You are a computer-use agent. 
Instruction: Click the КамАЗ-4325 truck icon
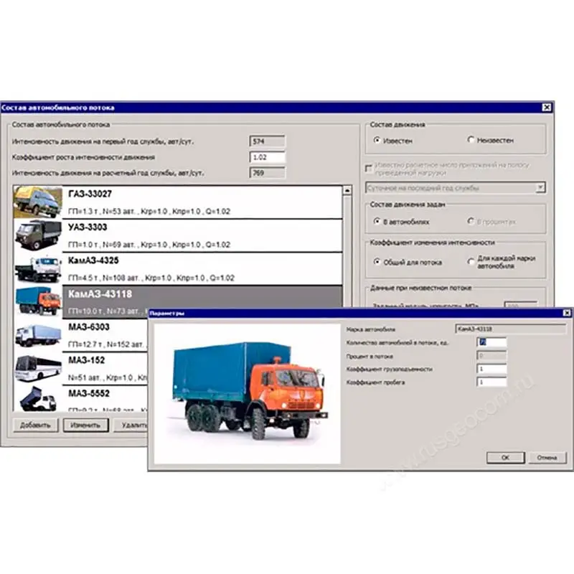[37, 268]
